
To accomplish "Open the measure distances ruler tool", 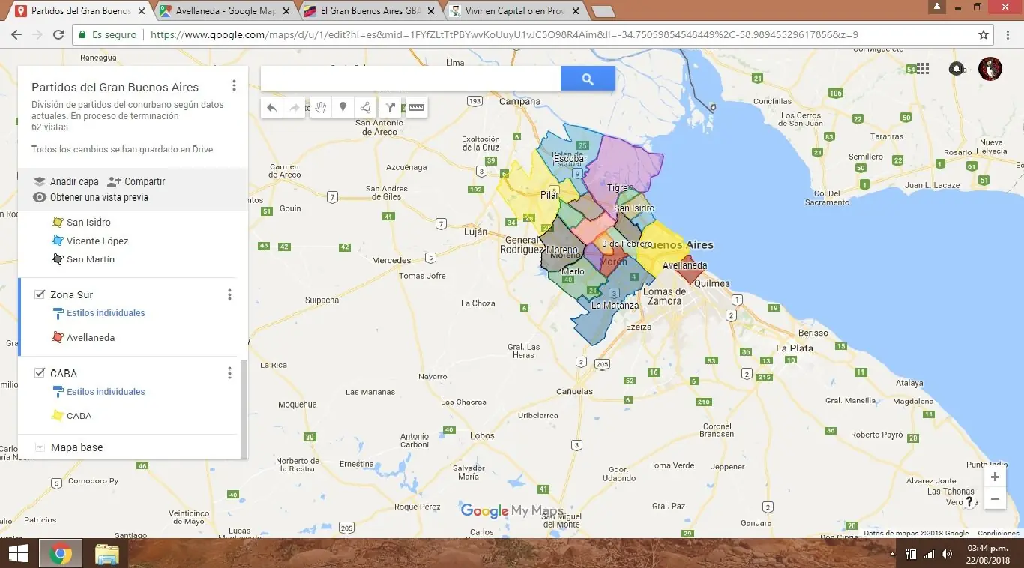I will pyautogui.click(x=416, y=107).
